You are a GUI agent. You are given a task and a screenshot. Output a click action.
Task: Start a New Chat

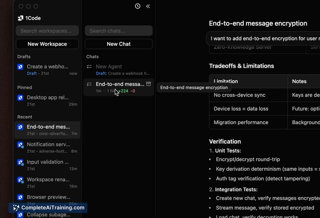pos(118,44)
